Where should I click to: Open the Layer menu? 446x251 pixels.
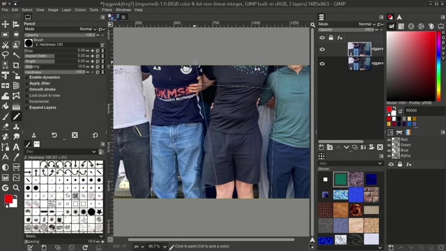pos(66,10)
